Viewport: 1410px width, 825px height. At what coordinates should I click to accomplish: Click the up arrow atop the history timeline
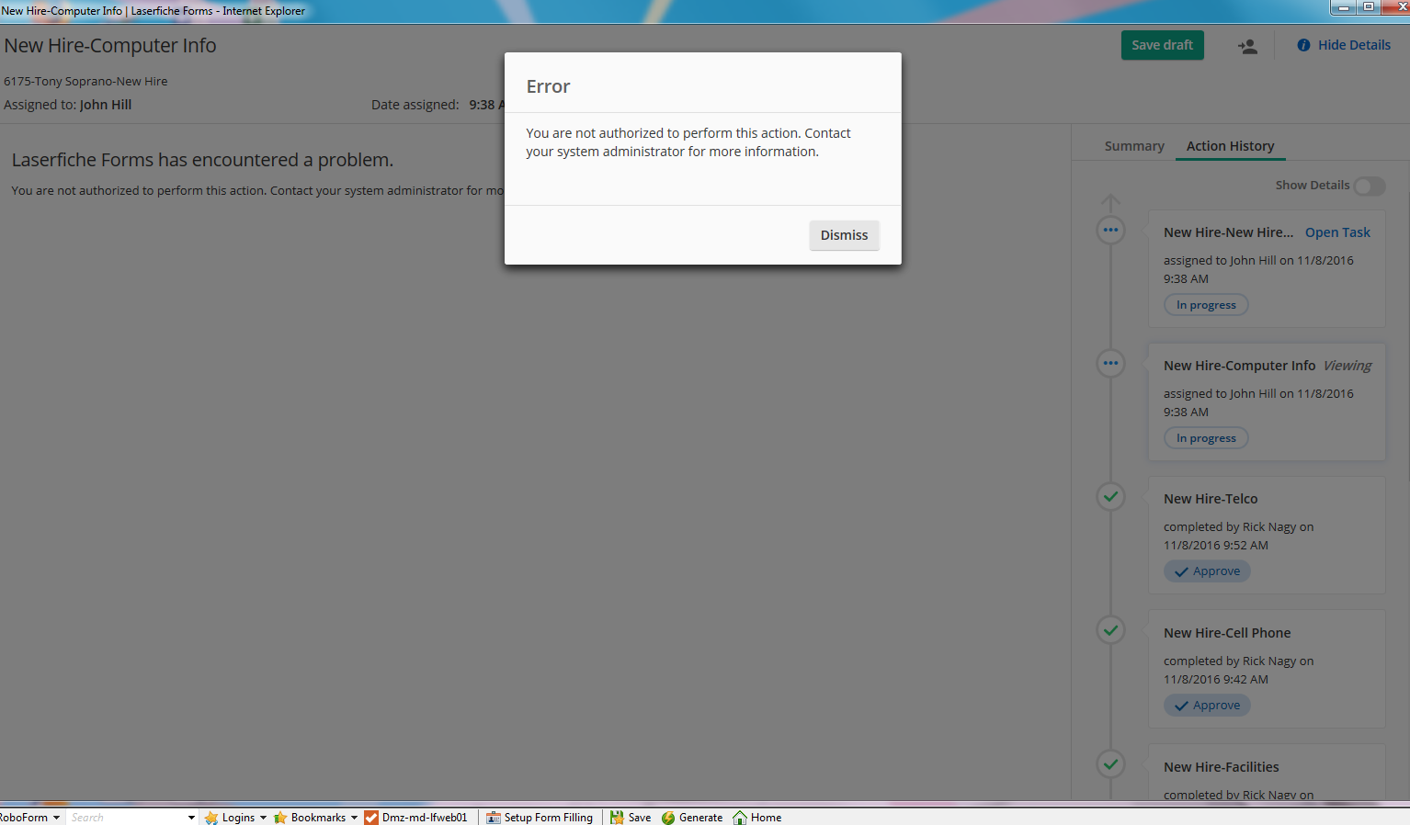click(x=1110, y=202)
